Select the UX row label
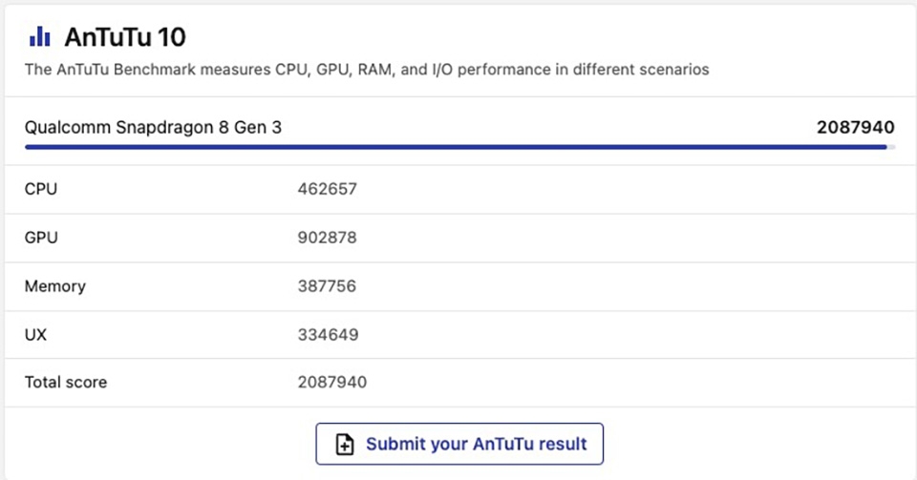This screenshot has width=917, height=480. [35, 335]
